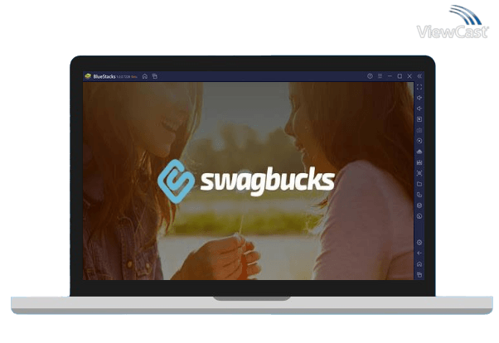Click the play-in-square sidebar icon

tap(419, 119)
